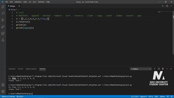Kill terminal with trash icon

coord(163,69)
